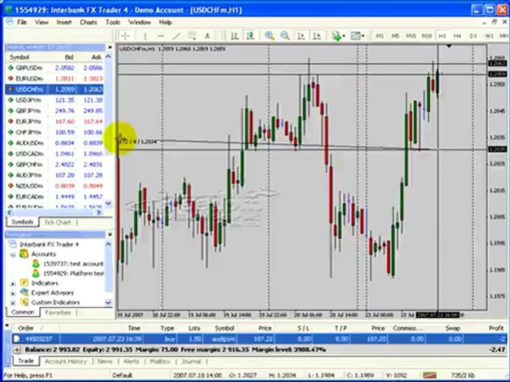
Task: Click icon of account 1554929 Platform test
Action: [x=36, y=273]
